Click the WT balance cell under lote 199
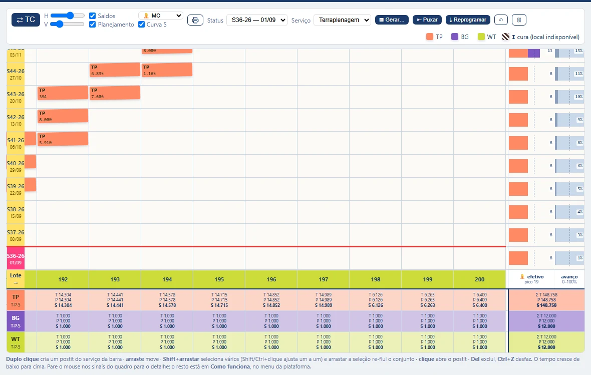Screen dimensions: 591x375 pos(427,342)
